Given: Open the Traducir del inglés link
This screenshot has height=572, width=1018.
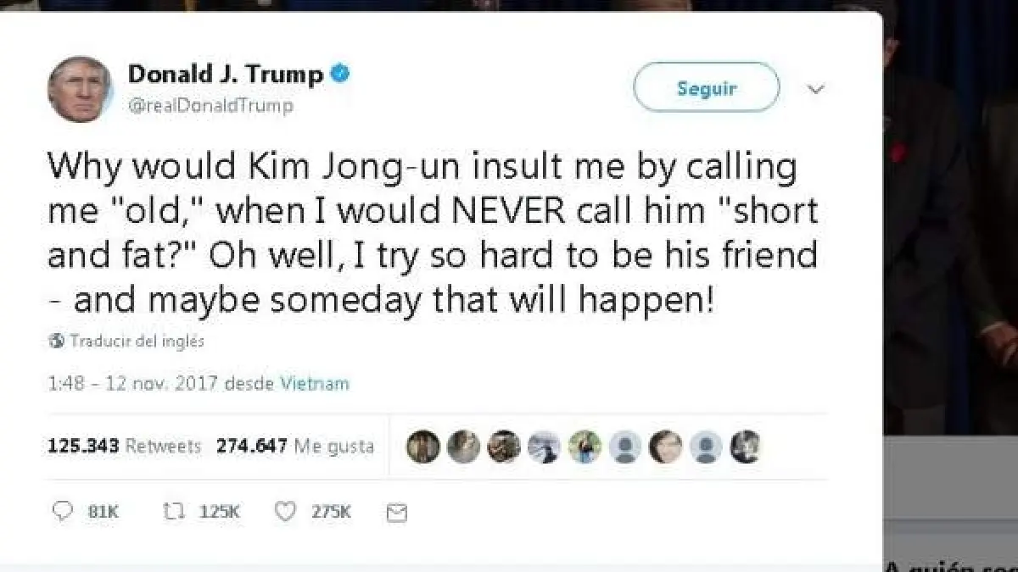Looking at the screenshot, I should [x=137, y=342].
